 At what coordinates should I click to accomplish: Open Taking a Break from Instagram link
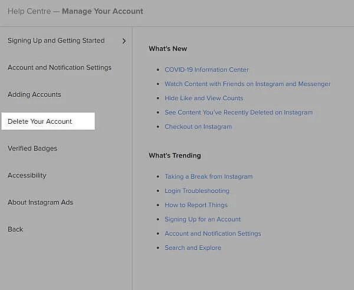point(208,177)
